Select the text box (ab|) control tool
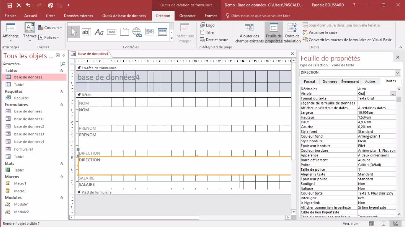 [x=86, y=32]
